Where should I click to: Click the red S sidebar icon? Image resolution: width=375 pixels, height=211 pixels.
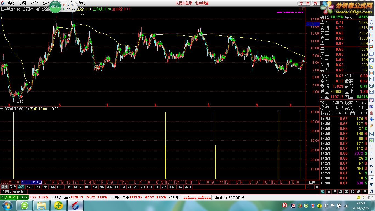pos(371,113)
